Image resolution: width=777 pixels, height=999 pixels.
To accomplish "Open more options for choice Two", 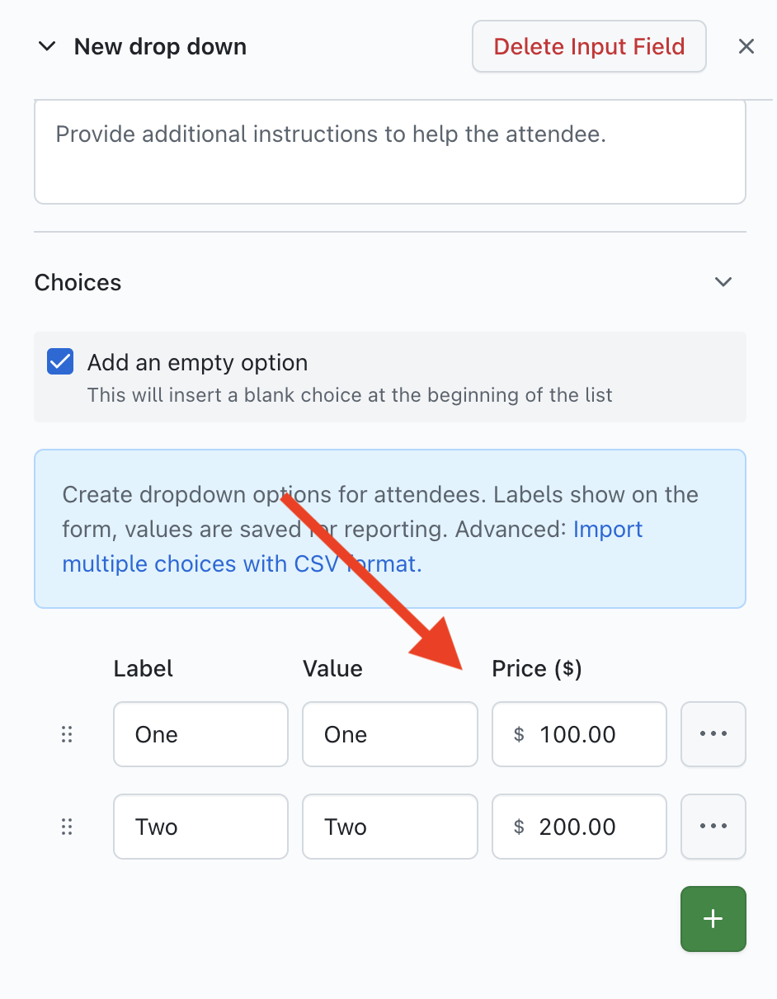I will 713,827.
